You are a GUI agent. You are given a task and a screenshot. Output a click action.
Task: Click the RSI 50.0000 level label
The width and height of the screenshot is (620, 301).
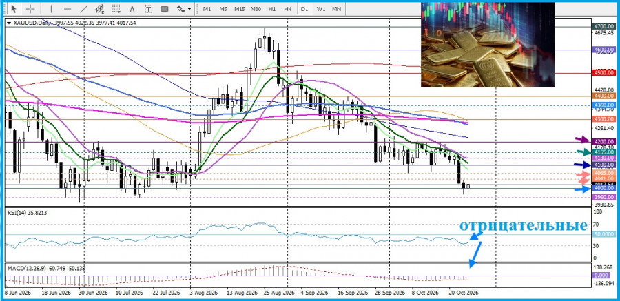(x=603, y=235)
